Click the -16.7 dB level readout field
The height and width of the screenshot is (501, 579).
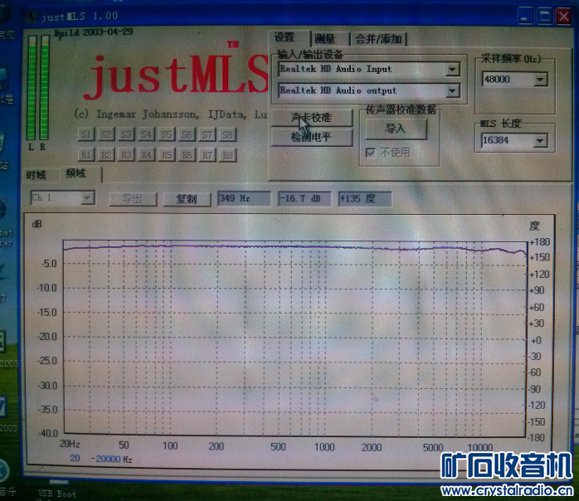pos(304,198)
